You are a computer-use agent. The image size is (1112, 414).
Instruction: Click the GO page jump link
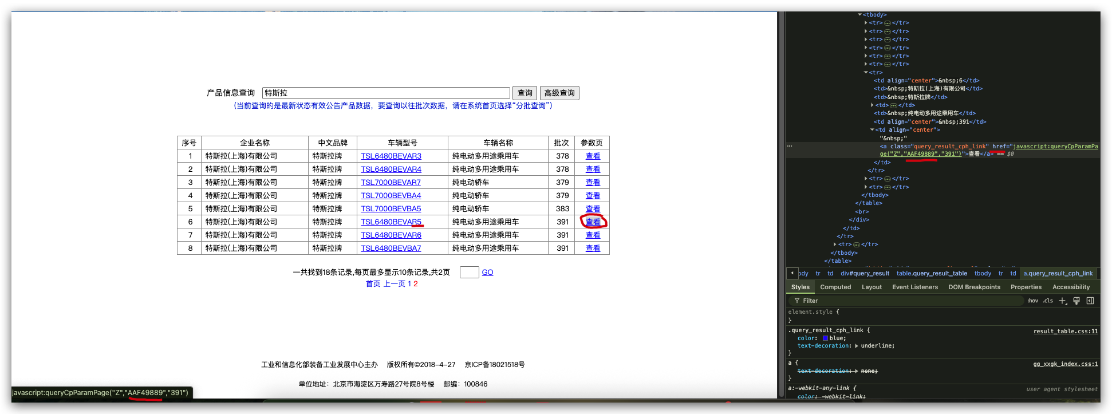[x=487, y=273]
